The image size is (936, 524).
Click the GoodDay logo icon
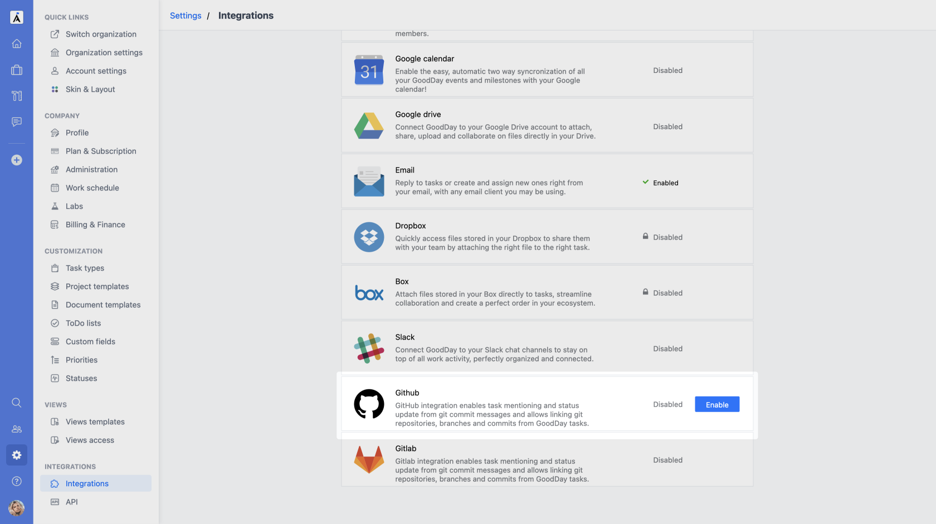click(x=17, y=17)
